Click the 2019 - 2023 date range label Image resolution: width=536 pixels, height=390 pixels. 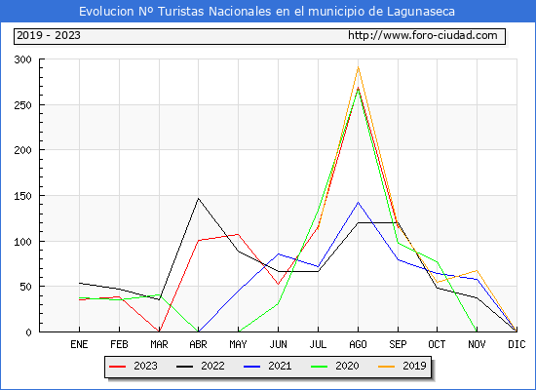(49, 35)
